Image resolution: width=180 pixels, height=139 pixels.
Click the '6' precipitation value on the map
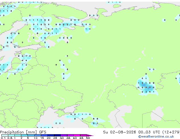click(x=150, y=92)
